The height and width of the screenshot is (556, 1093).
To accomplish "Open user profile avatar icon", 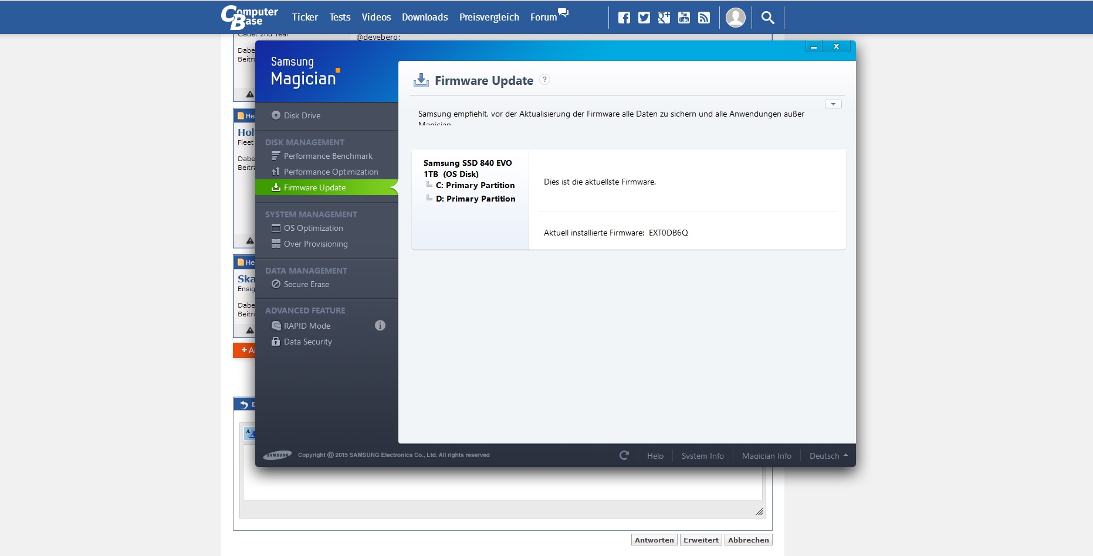I will (736, 18).
